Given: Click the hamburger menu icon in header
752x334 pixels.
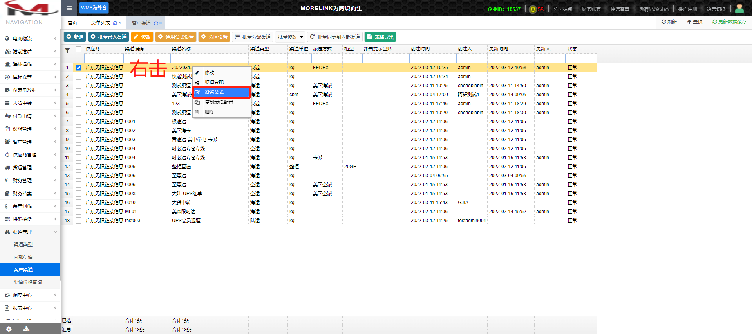Looking at the screenshot, I should [x=69, y=8].
